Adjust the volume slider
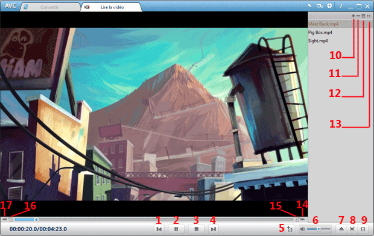This screenshot has width=374, height=236. pyautogui.click(x=319, y=229)
